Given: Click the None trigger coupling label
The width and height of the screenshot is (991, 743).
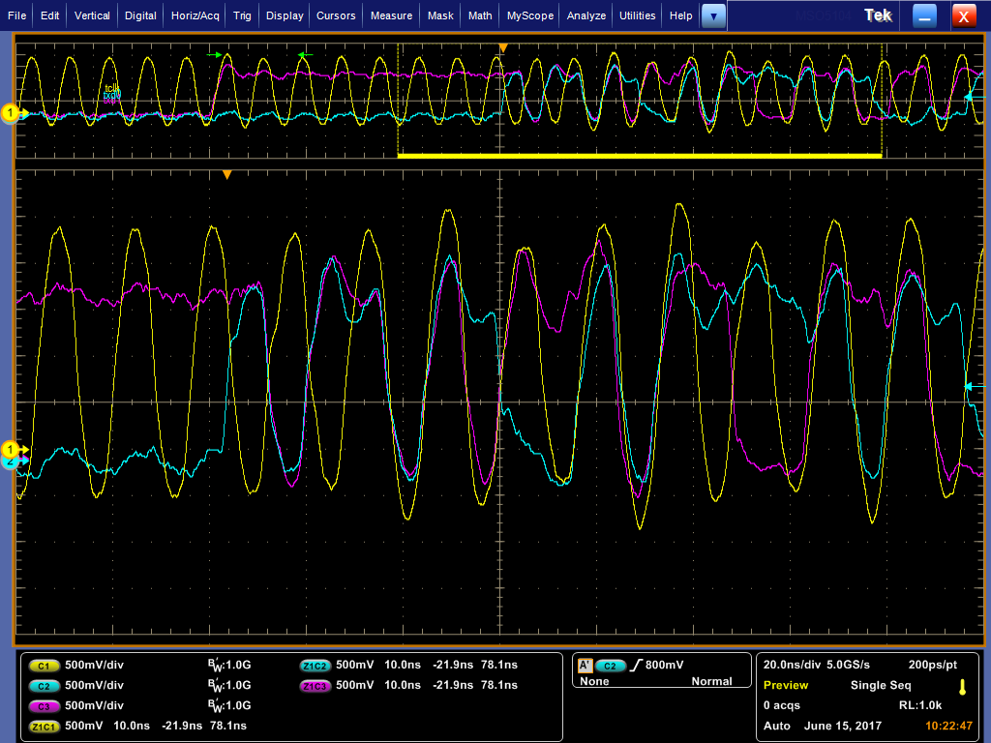Looking at the screenshot, I should [594, 681].
